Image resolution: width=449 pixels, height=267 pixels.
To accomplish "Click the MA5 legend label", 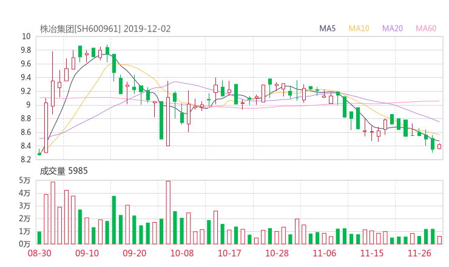I will [x=327, y=29].
